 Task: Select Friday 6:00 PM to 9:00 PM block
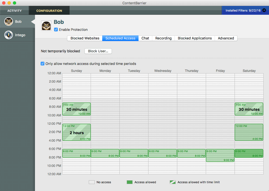[220, 155]
